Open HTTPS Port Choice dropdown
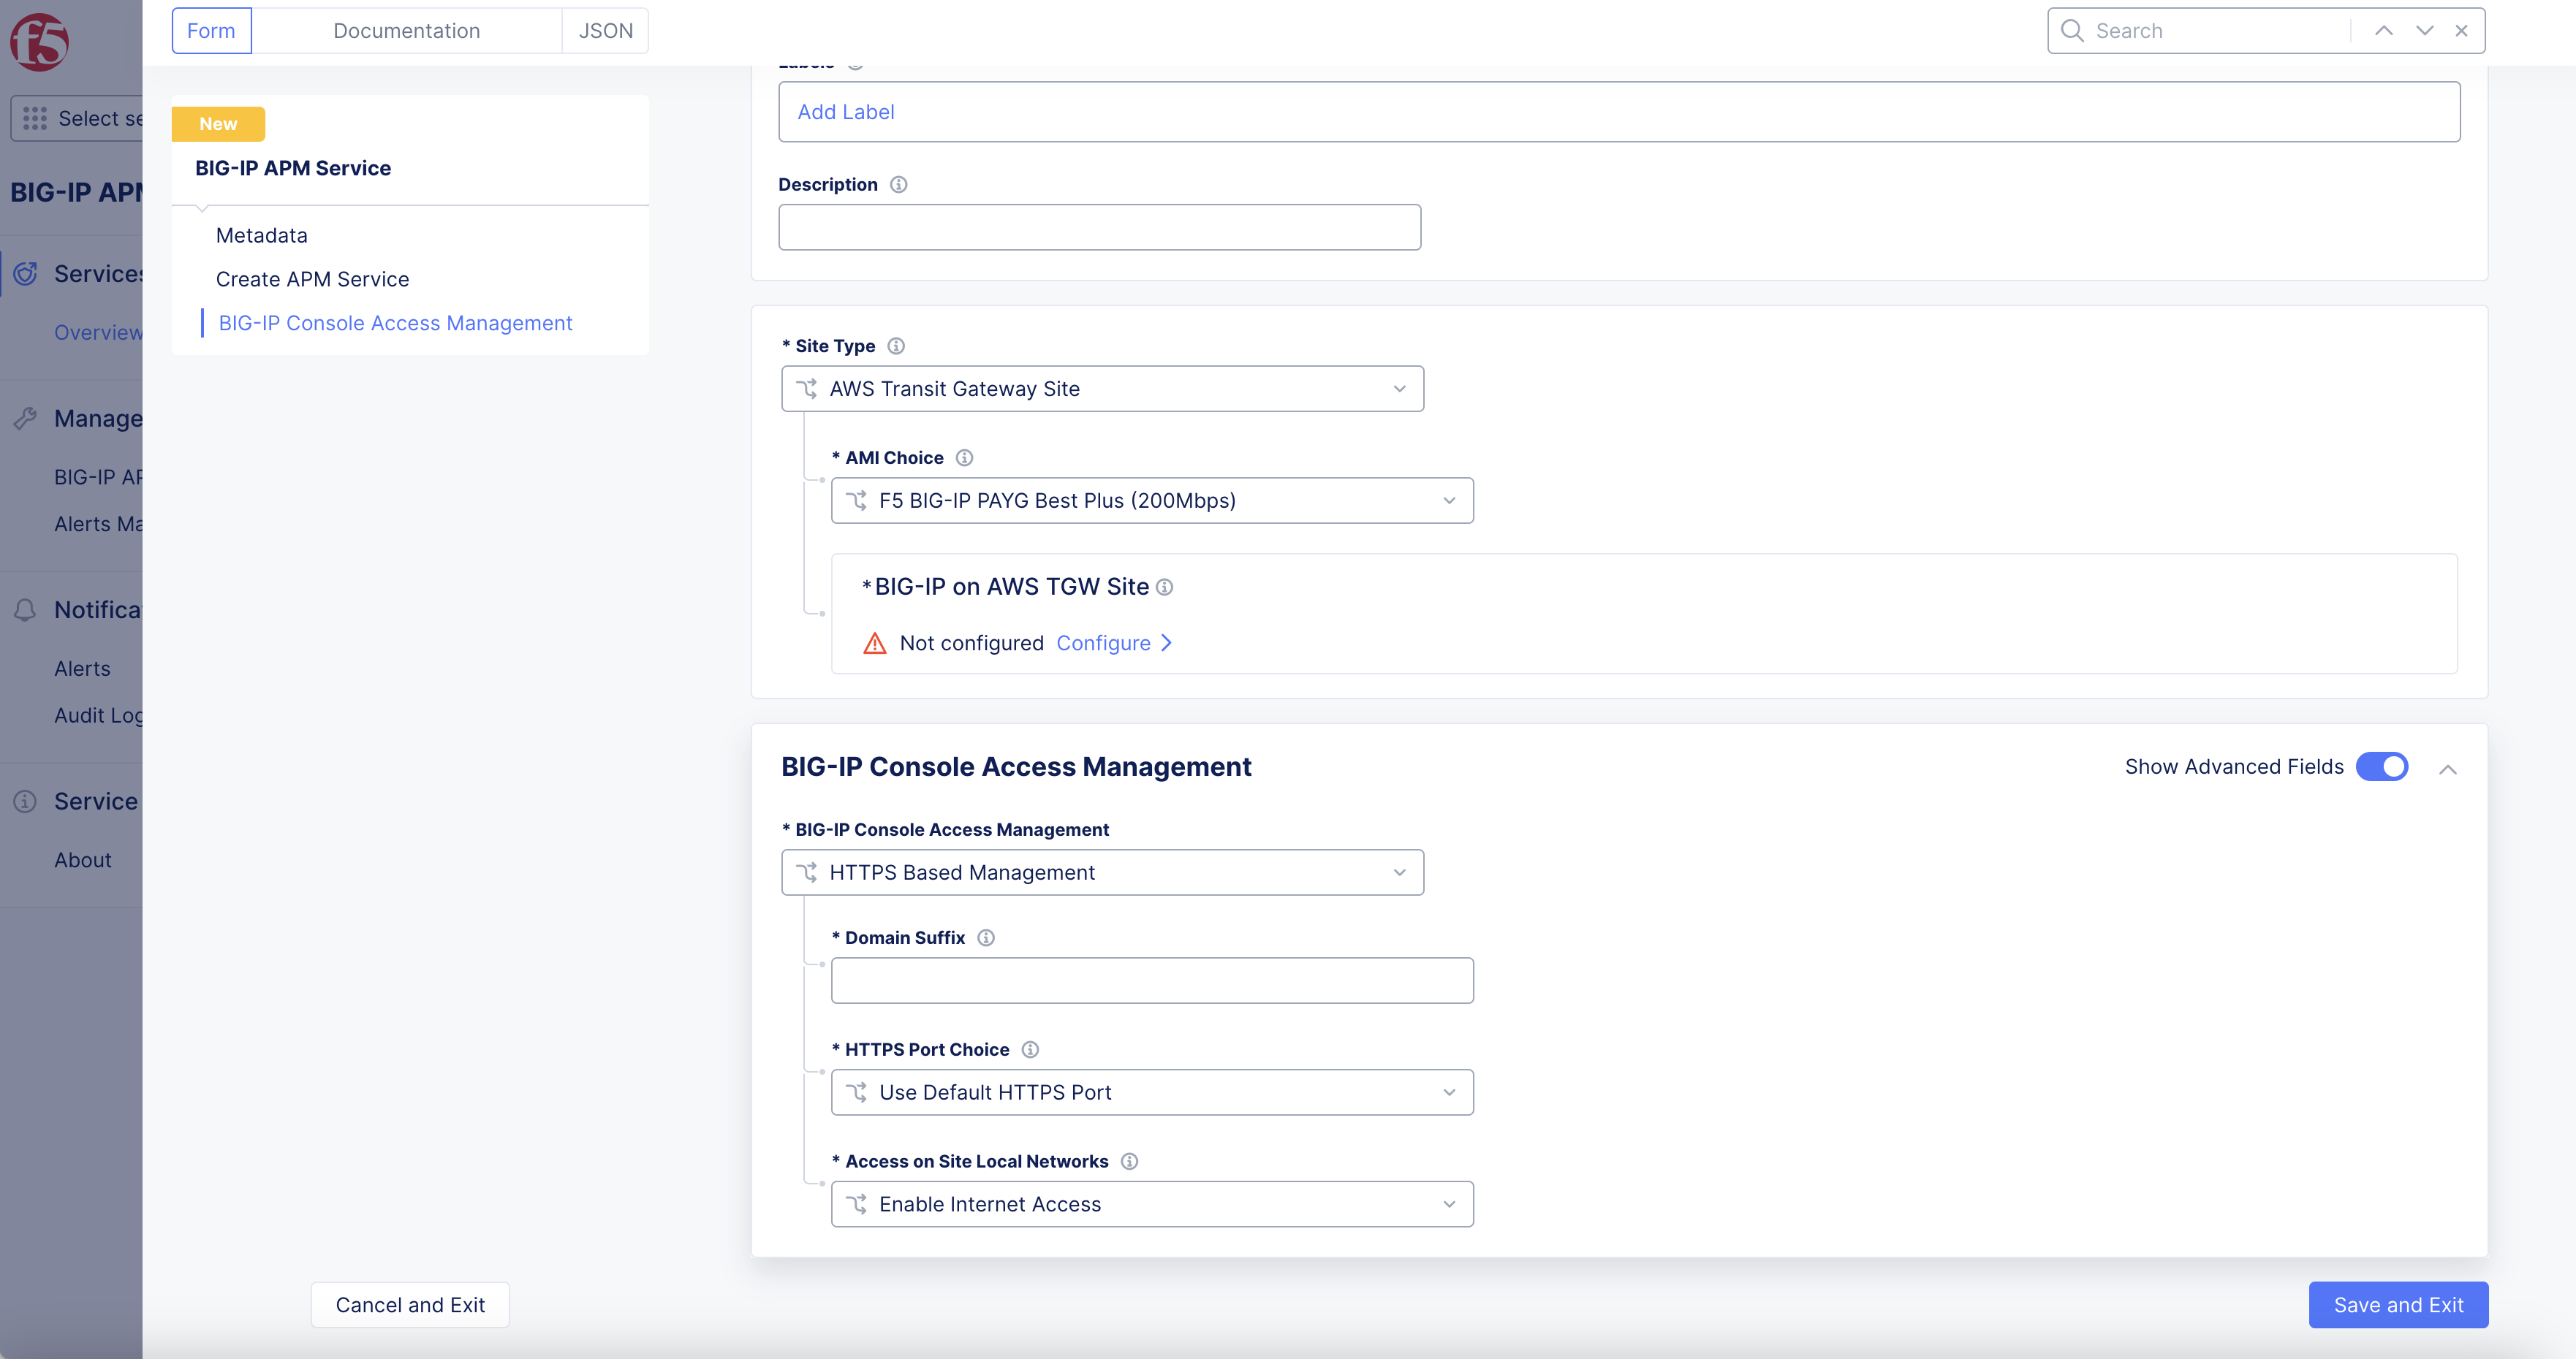Screen dimensions: 2576x1359 pyautogui.click(x=1151, y=1092)
